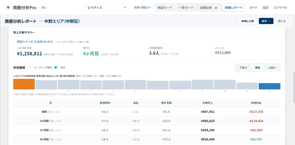Viewport: 295px width, 145px height.
Task: Select the 想定 scenario toggle
Action: (x=258, y=68)
